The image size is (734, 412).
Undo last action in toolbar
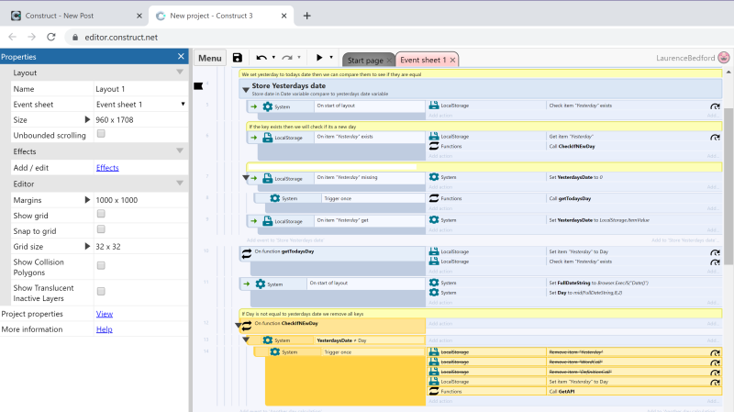pyautogui.click(x=261, y=58)
